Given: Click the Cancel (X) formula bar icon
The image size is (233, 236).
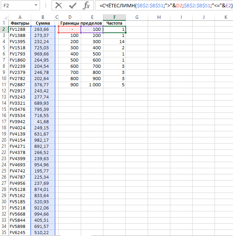Looking at the screenshot, I should coord(59,6).
